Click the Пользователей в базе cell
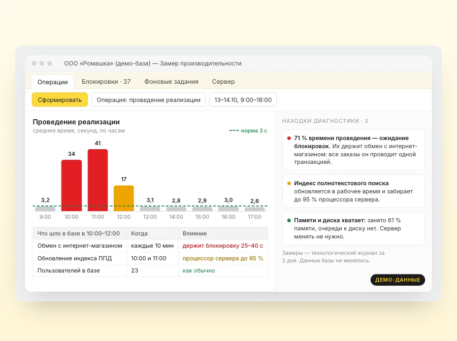Screen dimensions: 457x341 (x=80, y=270)
